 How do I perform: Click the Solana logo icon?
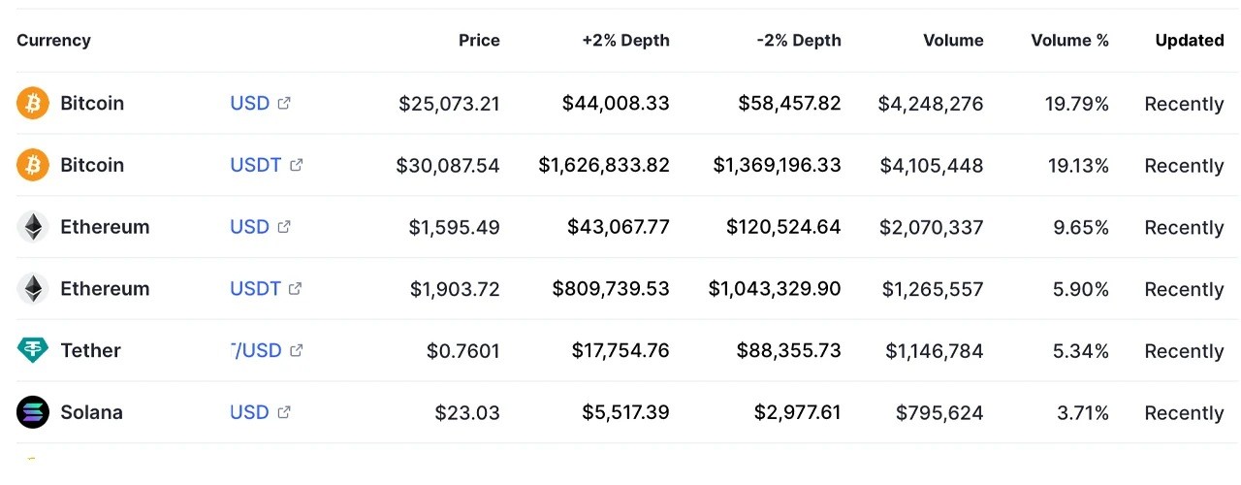click(33, 412)
